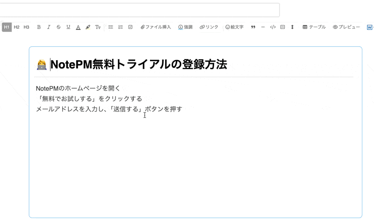Insert a numbered list

tap(121, 27)
